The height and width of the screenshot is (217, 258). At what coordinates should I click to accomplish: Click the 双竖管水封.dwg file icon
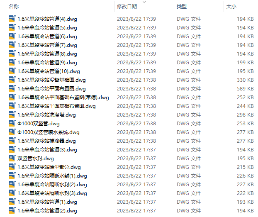click(12, 158)
